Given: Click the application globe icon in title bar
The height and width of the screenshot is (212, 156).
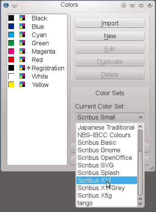Looking at the screenshot, I should click(6, 5).
